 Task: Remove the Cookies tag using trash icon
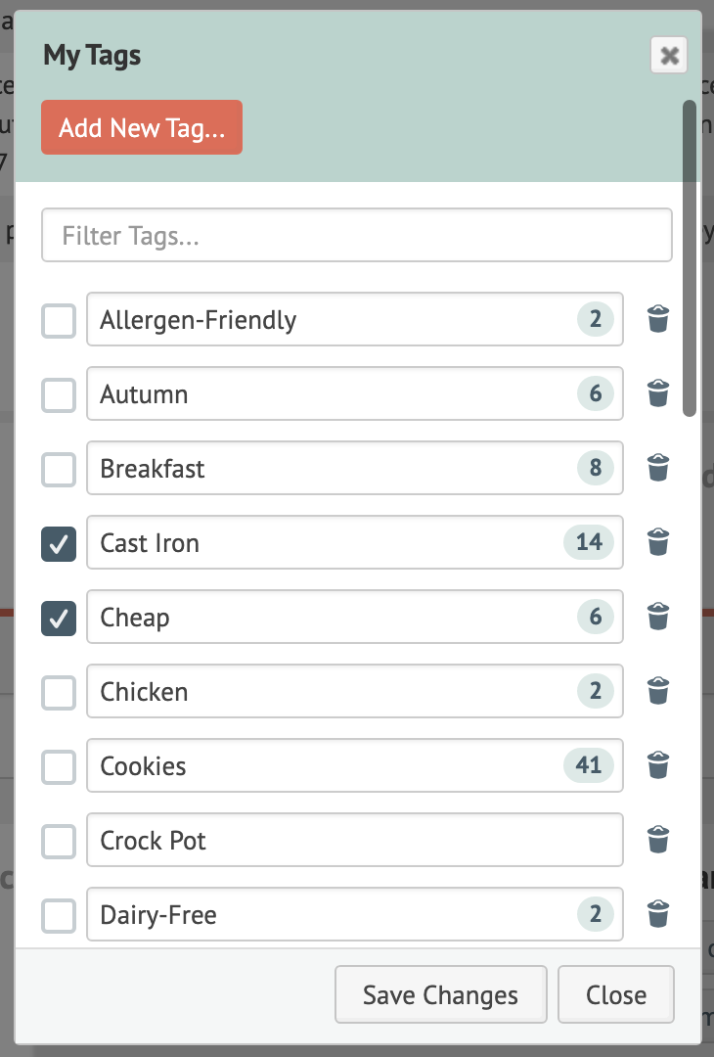pyautogui.click(x=658, y=765)
